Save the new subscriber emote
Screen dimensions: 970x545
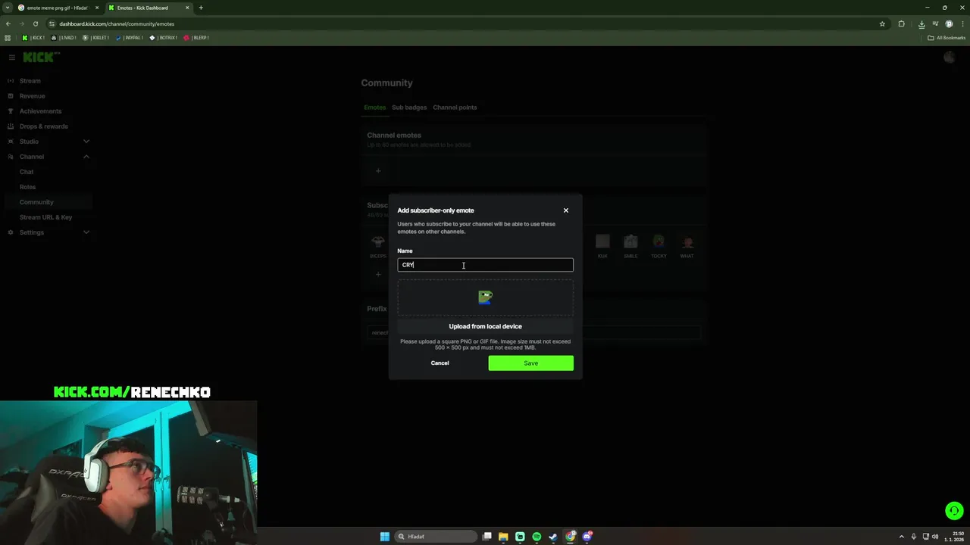[x=530, y=363]
